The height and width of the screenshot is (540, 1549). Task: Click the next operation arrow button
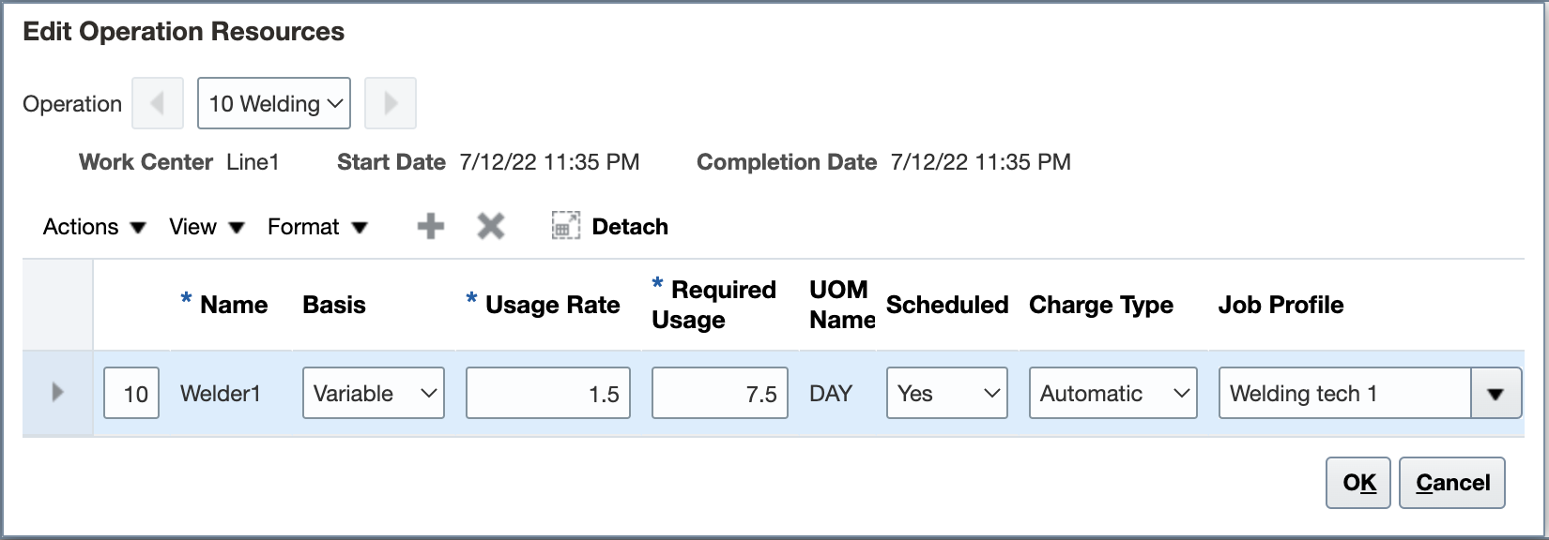(x=391, y=103)
